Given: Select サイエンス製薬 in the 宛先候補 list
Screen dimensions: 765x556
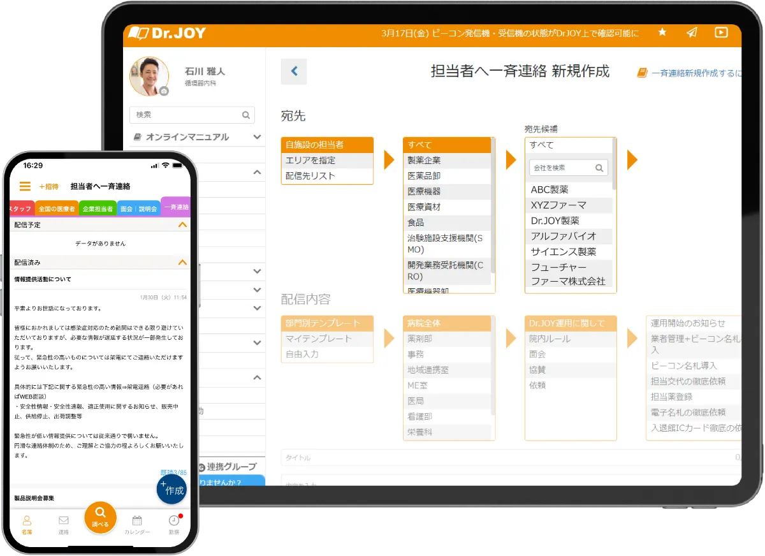Looking at the screenshot, I should click(569, 252).
